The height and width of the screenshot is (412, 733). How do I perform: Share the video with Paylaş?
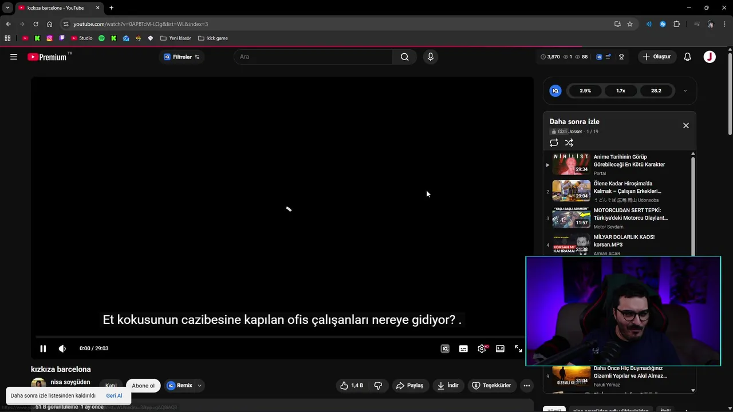(x=409, y=386)
